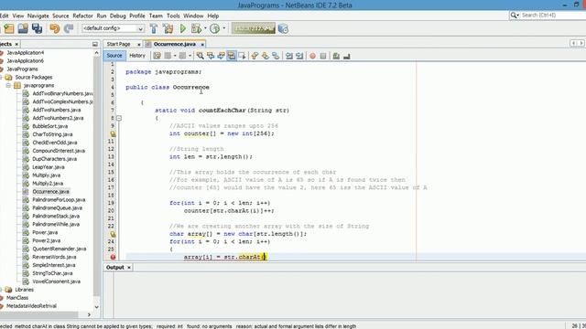Close the Output panel tab
The height and width of the screenshot is (329, 586).
(x=129, y=268)
